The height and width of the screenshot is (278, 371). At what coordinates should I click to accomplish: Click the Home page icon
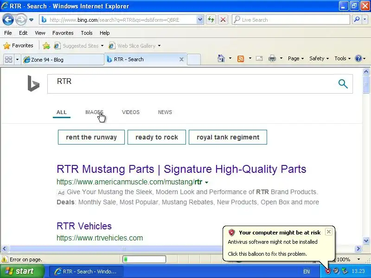221,58
